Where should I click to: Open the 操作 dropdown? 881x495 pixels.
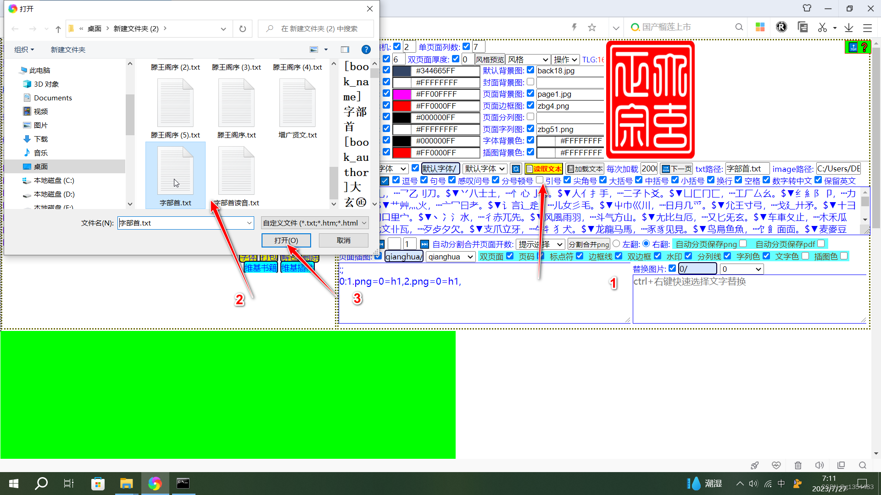(565, 59)
